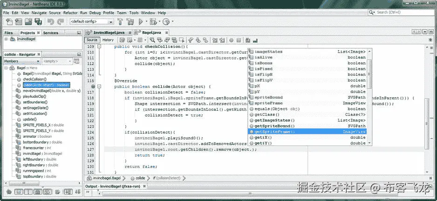Image resolution: width=437 pixels, height=201 pixels.
Task: Toggle Rectangular Selection in editor toolbar
Action: pyautogui.click(x=182, y=40)
